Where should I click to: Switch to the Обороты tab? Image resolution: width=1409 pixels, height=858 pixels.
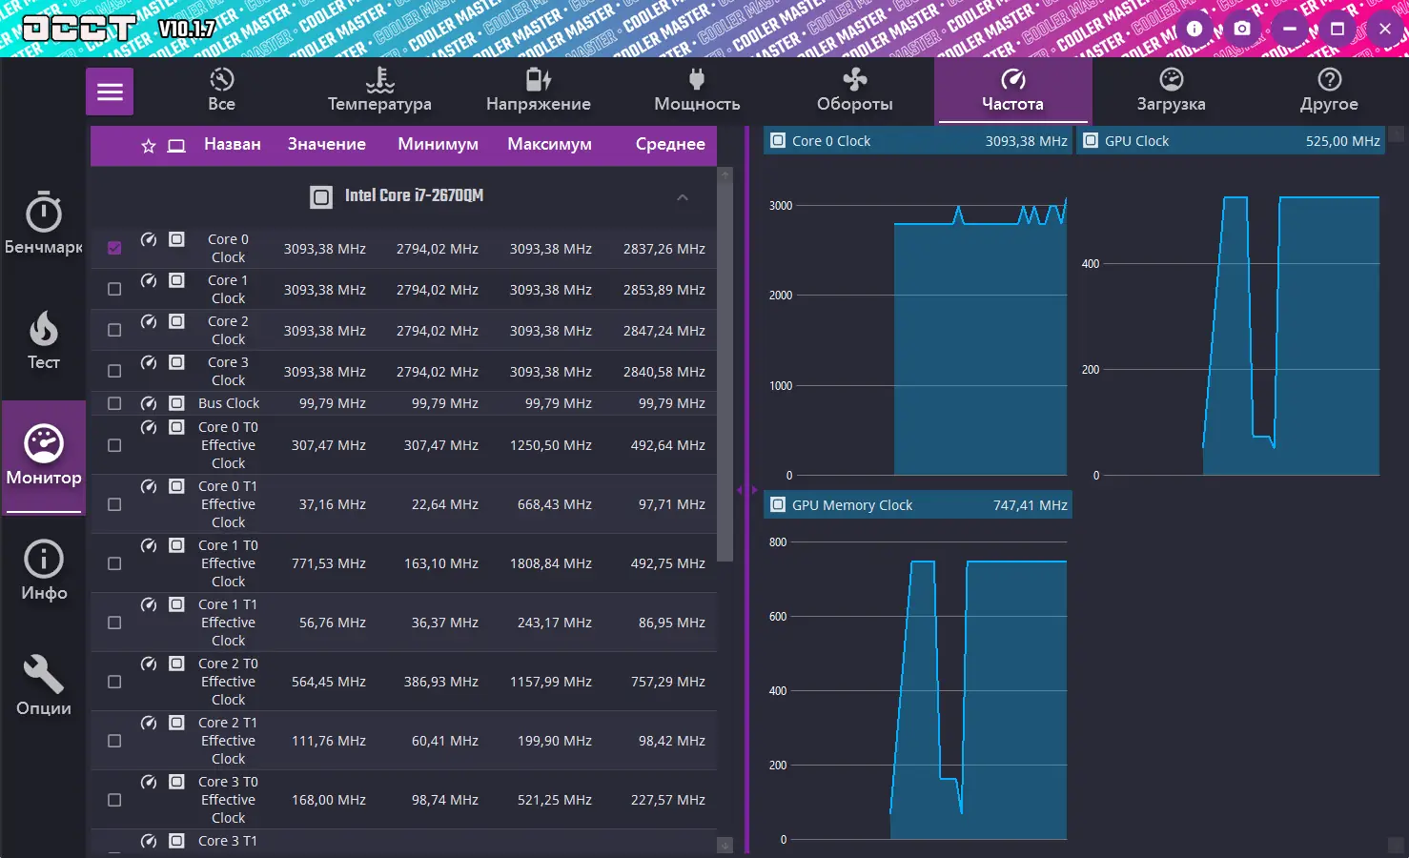[855, 91]
